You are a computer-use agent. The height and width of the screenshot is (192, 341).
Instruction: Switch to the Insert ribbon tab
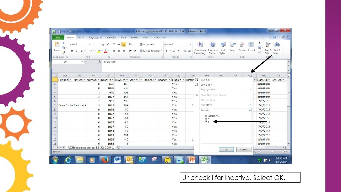81,37
